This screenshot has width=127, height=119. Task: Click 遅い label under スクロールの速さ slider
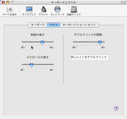click(23, 70)
